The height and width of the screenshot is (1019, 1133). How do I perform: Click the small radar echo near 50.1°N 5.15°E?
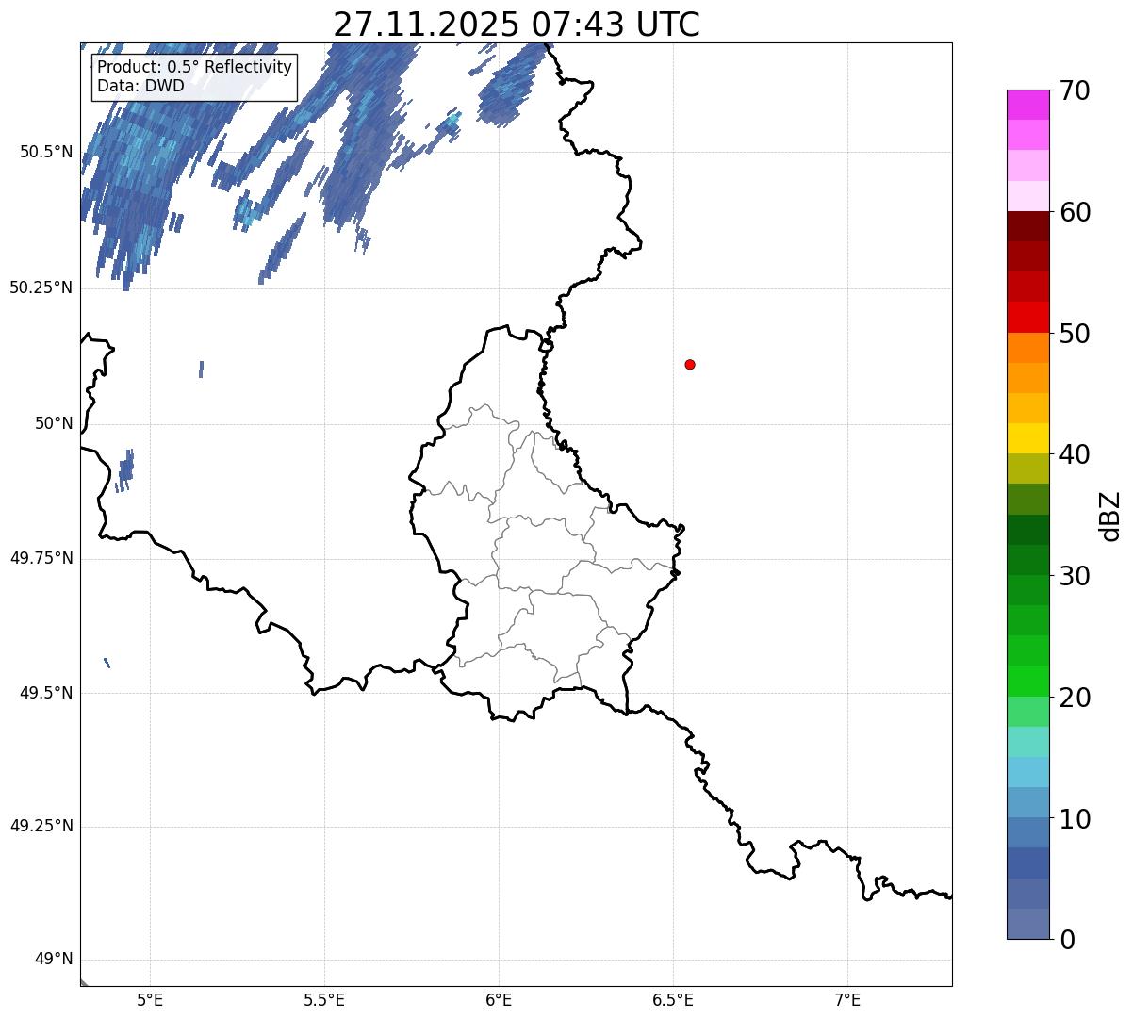pyautogui.click(x=202, y=370)
